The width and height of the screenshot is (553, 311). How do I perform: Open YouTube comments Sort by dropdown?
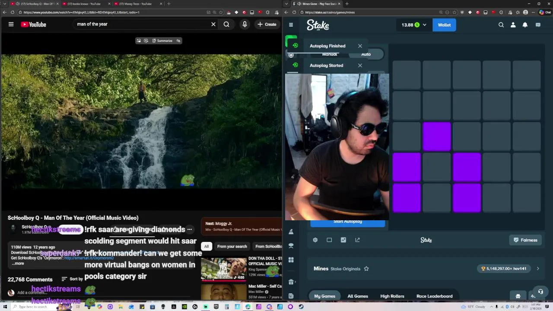click(x=72, y=279)
